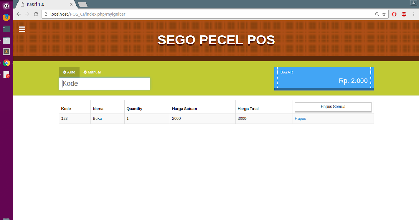The width and height of the screenshot is (419, 220).
Task: Open a new browser tab
Action: [x=82, y=5]
